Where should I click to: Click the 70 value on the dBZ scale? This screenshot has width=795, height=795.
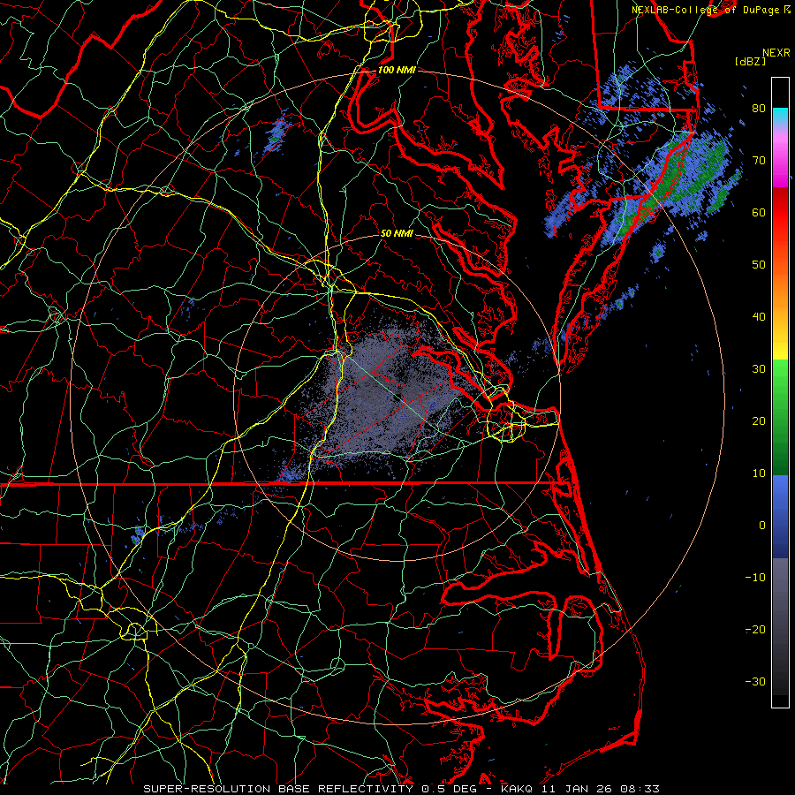point(759,161)
